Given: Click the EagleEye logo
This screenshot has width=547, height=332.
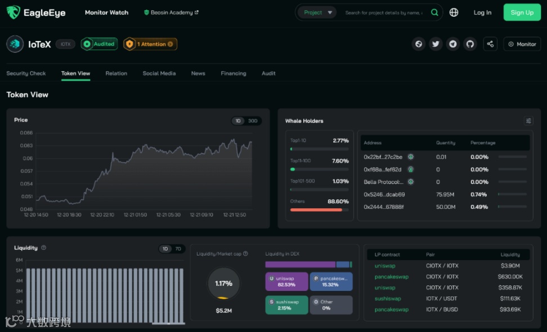Looking at the screenshot, I should (35, 12).
